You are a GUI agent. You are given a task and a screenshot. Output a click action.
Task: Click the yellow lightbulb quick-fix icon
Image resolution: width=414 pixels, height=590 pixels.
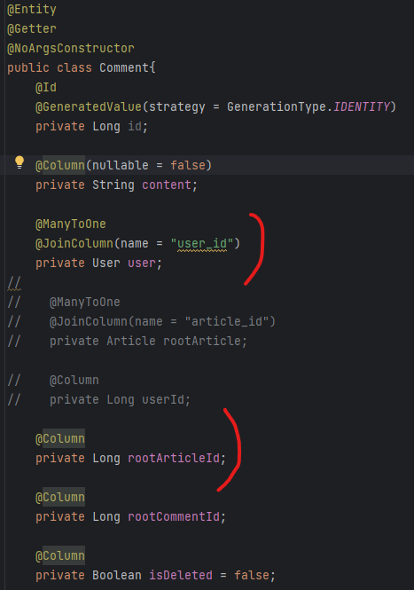(20, 162)
